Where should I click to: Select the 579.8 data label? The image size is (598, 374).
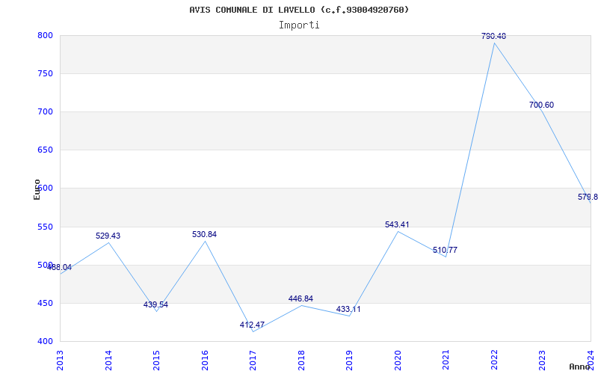(588, 197)
